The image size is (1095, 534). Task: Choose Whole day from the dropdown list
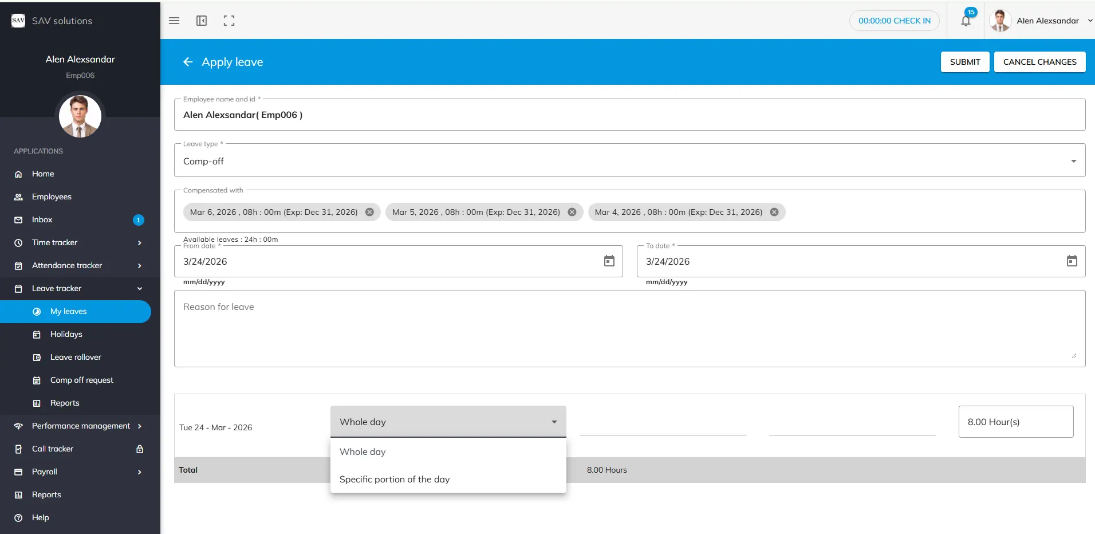pyautogui.click(x=363, y=451)
